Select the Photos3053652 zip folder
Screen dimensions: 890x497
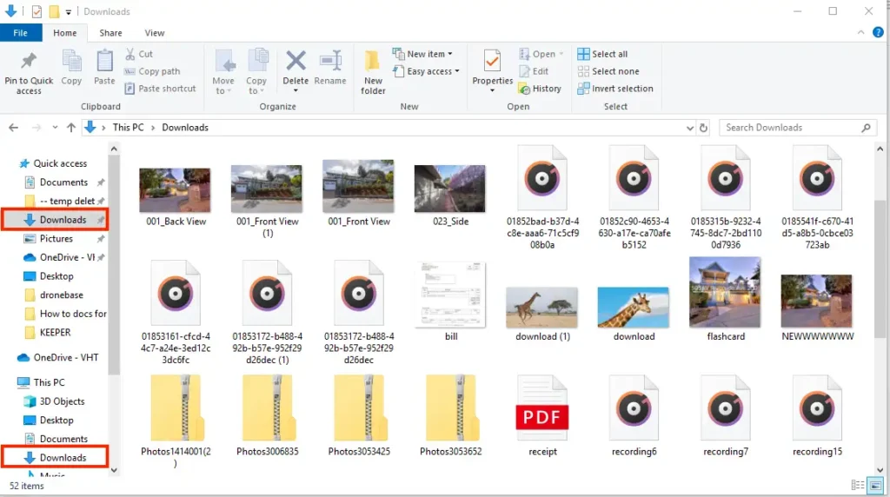point(451,416)
